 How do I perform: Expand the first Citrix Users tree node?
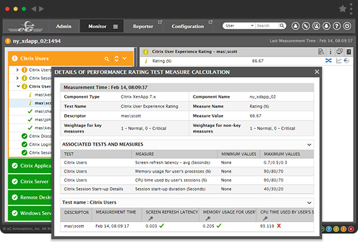[17, 70]
